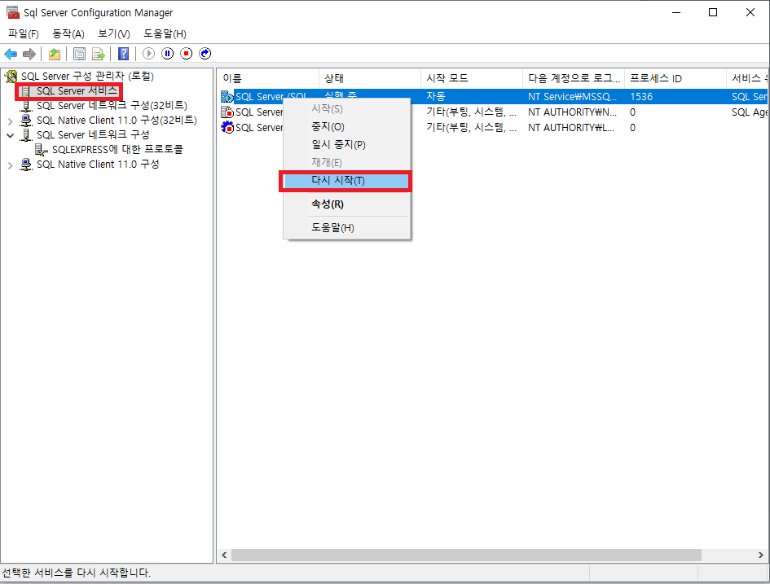Expand SQL Native Client 11.0 구성(32비트)
The image size is (770, 584).
click(x=11, y=121)
